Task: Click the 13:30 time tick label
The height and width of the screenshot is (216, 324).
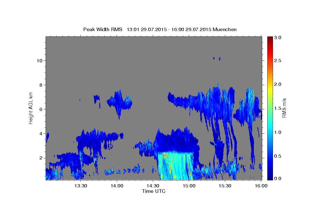Action: point(80,186)
